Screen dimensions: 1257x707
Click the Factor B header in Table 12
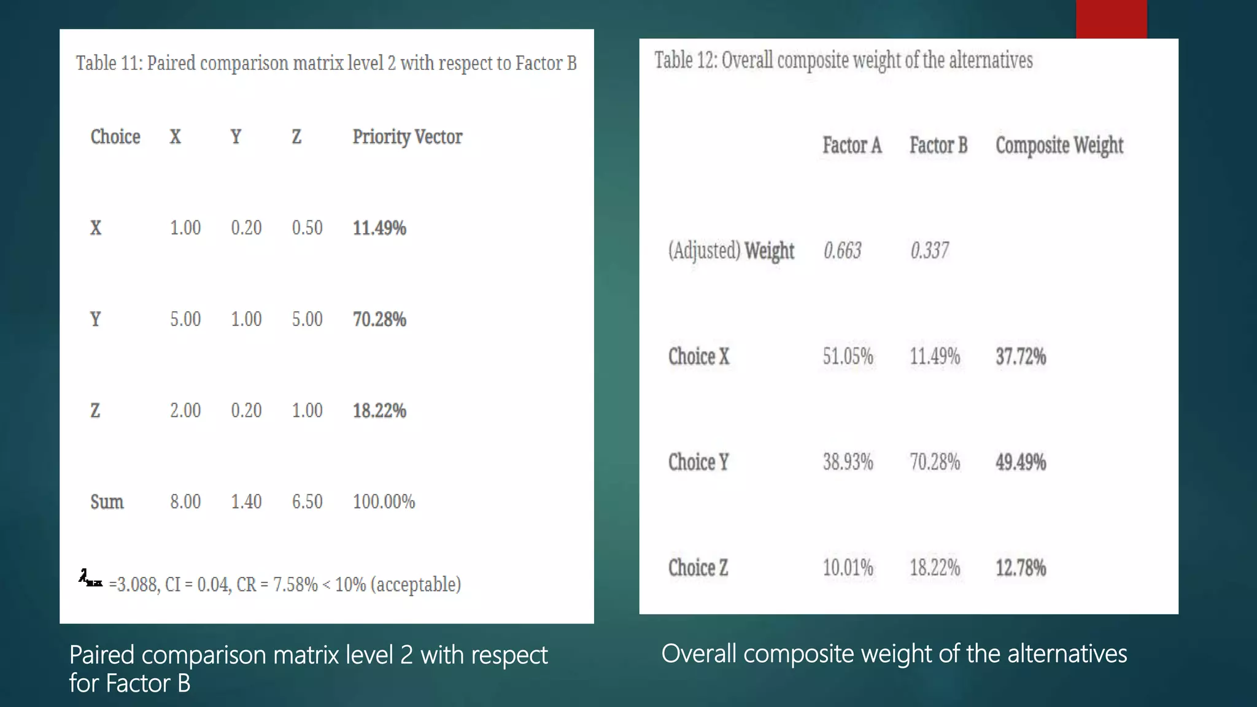(x=938, y=145)
